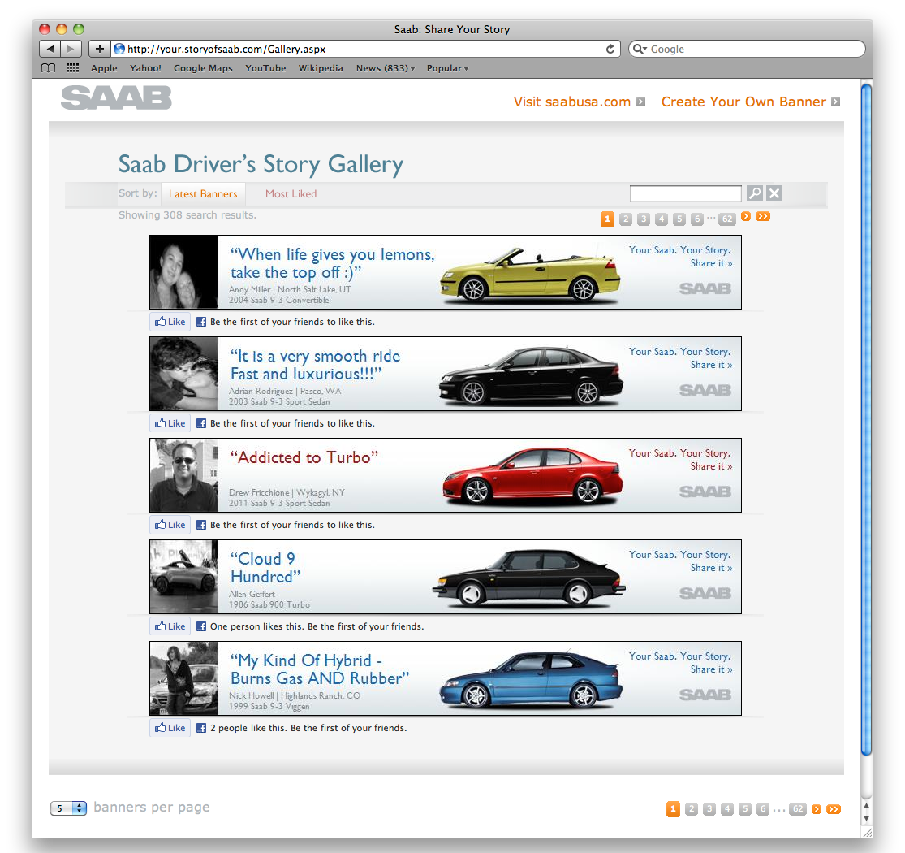Go to next page arrow in top pagination
Image resolution: width=905 pixels, height=853 pixels.
coord(746,216)
